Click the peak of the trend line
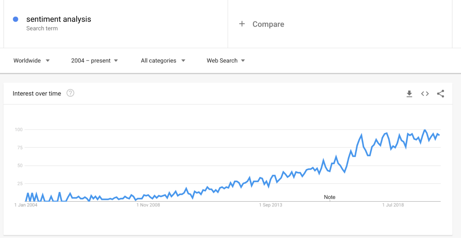This screenshot has width=461, height=238. point(424,130)
